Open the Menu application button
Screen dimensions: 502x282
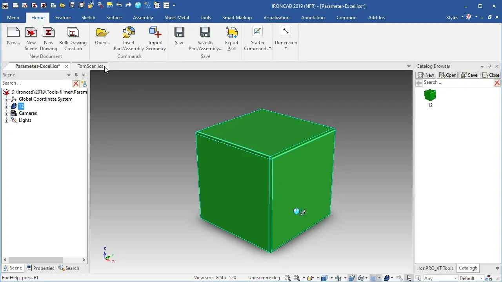click(13, 18)
